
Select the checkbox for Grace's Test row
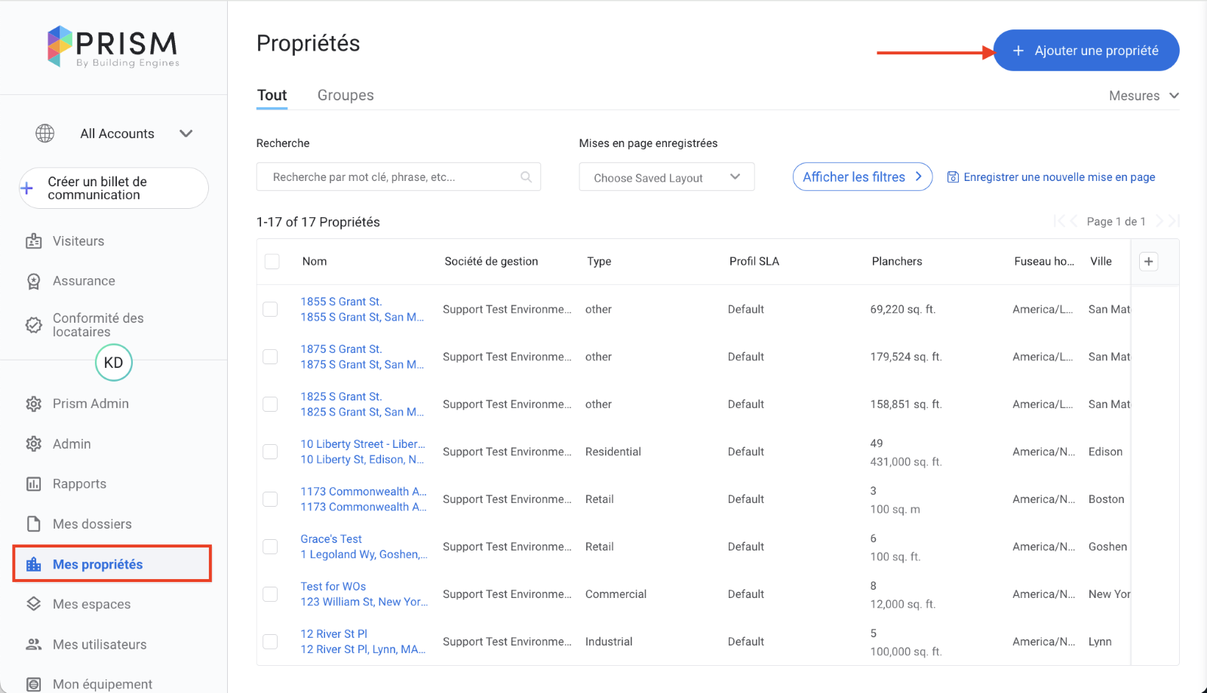270,547
